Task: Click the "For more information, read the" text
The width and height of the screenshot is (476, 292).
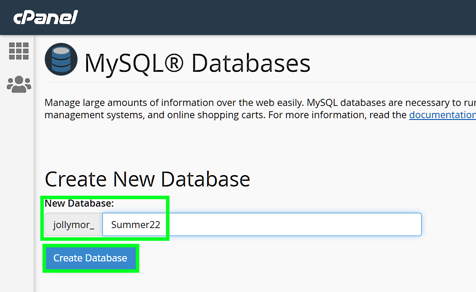Action: pyautogui.click(x=338, y=115)
